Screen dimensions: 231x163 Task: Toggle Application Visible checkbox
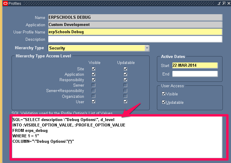(93, 74)
